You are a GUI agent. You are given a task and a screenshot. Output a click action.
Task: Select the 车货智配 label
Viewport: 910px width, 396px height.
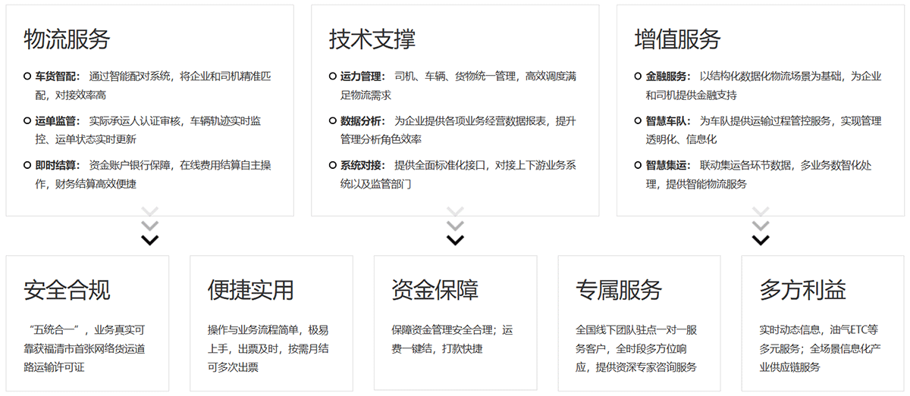(58, 76)
